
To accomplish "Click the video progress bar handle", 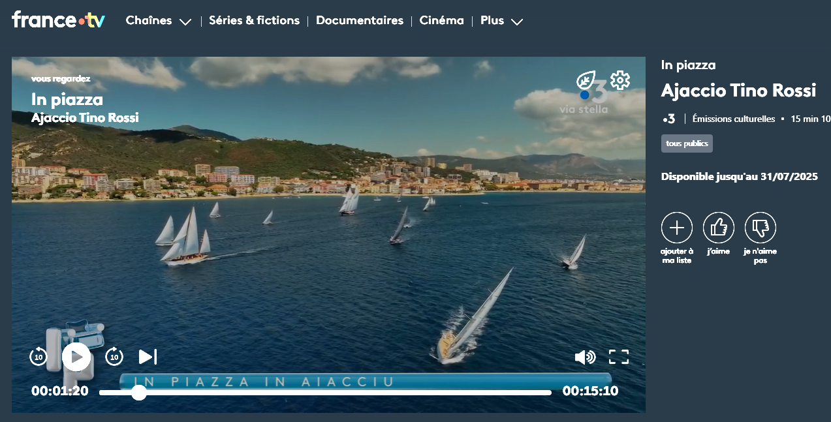I will 139,392.
